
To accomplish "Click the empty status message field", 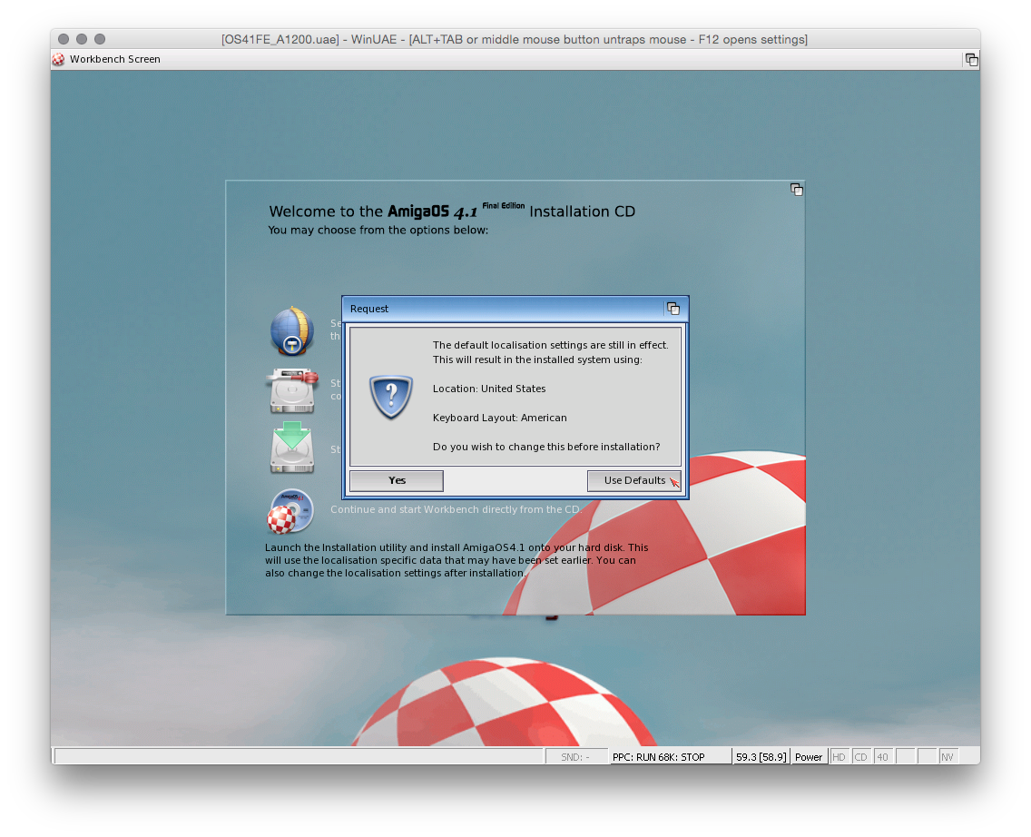I will [299, 757].
